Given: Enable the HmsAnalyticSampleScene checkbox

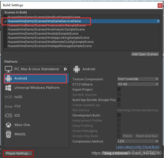Looking at the screenshot, I should click(x=5, y=29).
